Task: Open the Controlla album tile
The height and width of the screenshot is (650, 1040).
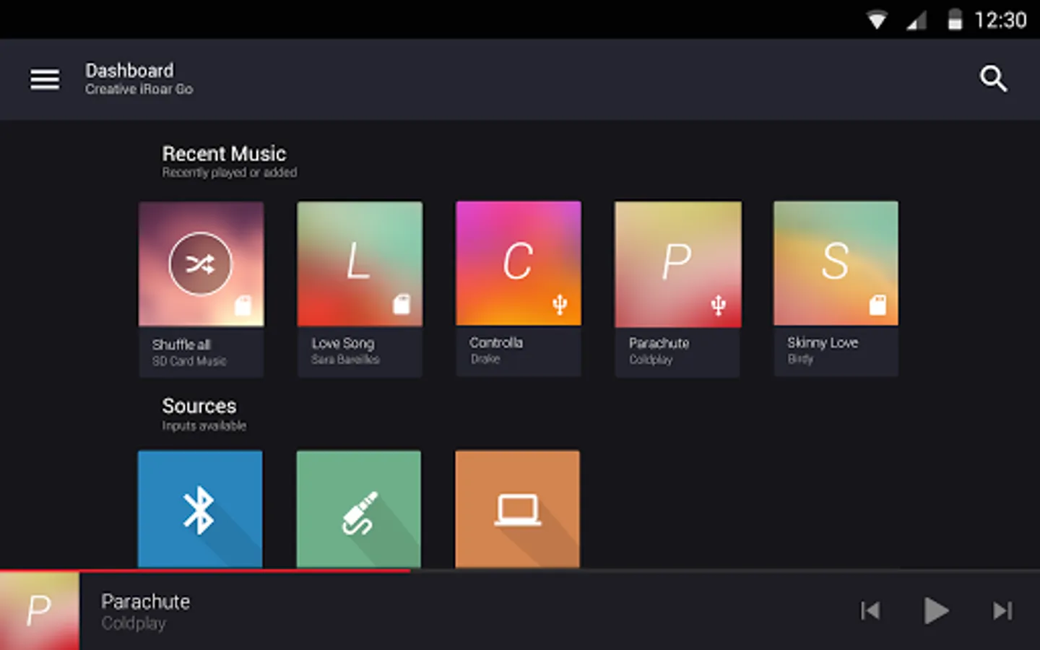Action: coord(519,289)
